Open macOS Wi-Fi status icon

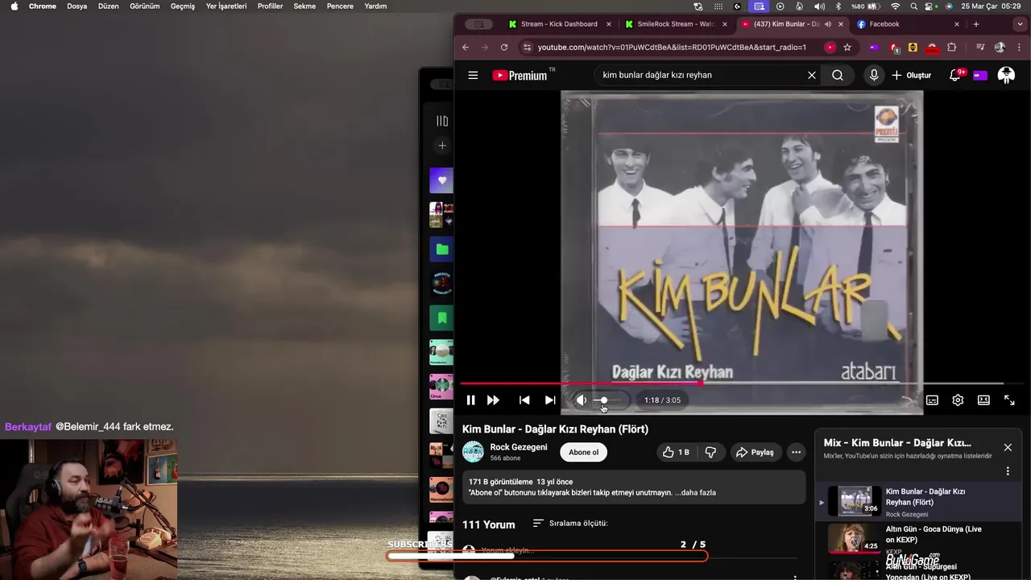point(895,6)
